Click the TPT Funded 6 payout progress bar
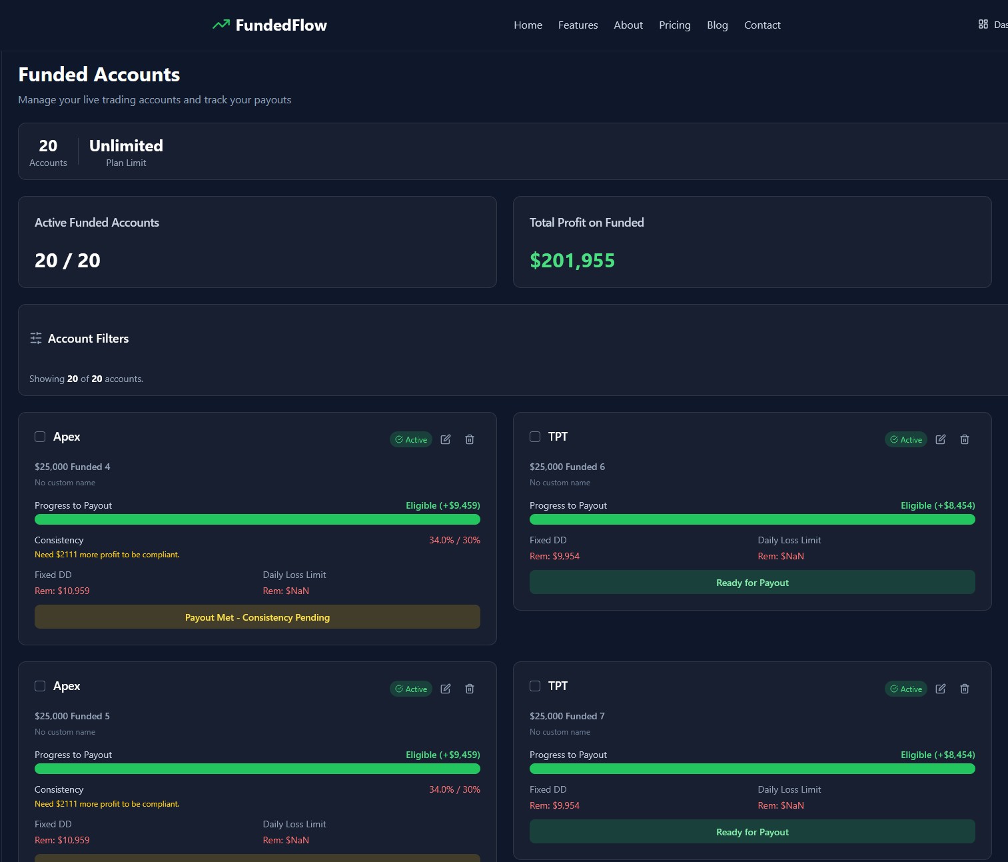This screenshot has height=862, width=1008. tap(752, 519)
